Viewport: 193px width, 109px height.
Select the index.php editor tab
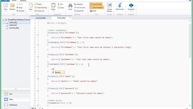[x=62, y=18]
